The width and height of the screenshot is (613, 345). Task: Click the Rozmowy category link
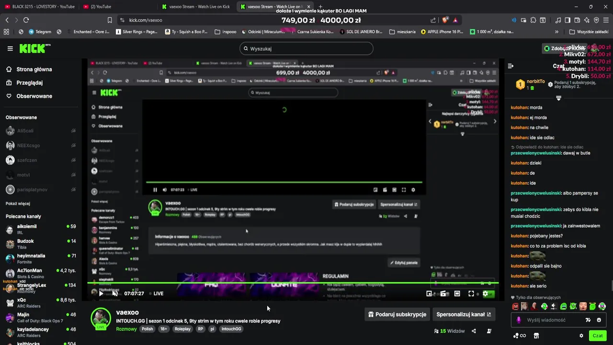(x=126, y=329)
